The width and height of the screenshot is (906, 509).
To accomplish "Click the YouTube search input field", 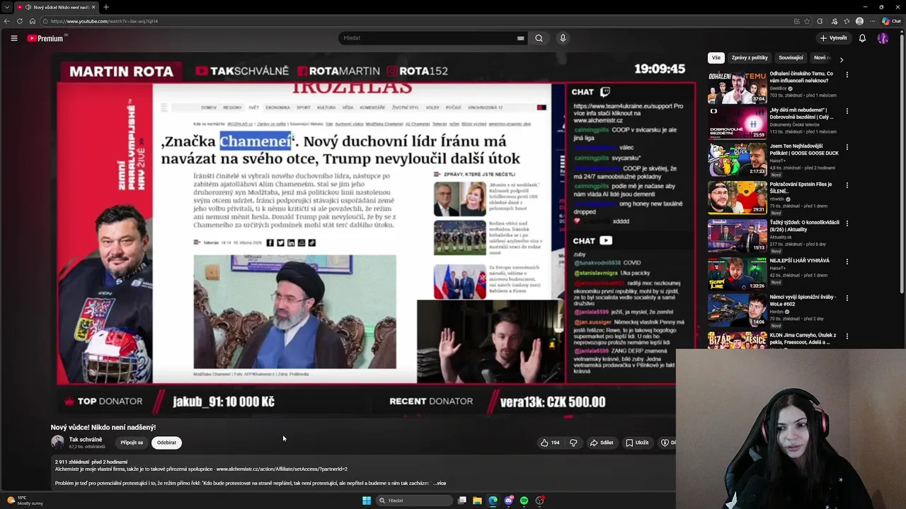I will [x=428, y=38].
